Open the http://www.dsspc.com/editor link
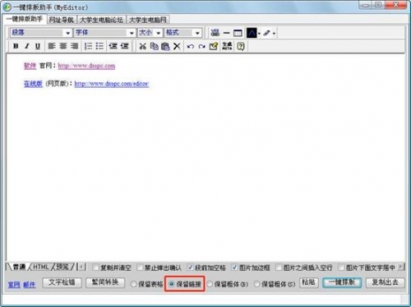Image resolution: width=411 pixels, height=307 pixels. (x=112, y=84)
